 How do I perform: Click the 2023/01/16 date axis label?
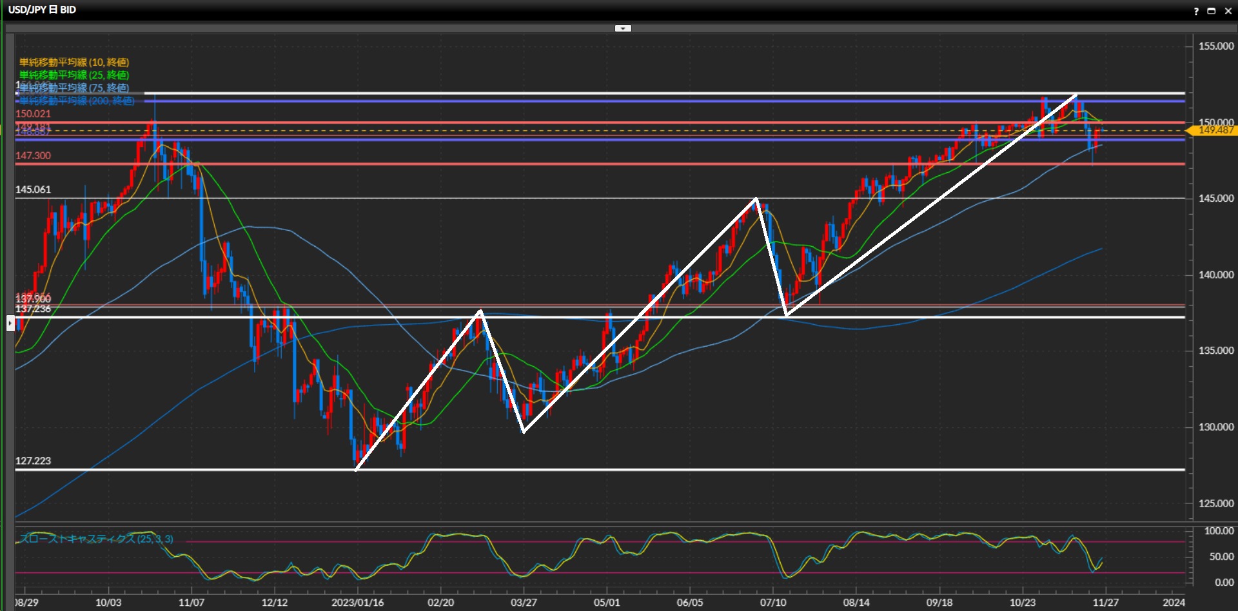coord(357,603)
